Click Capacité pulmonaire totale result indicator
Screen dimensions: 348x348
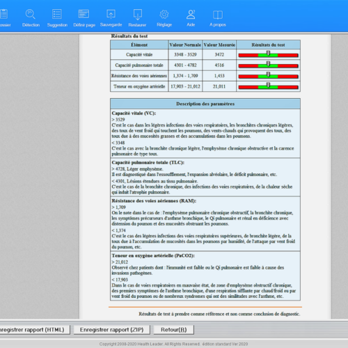268,65
